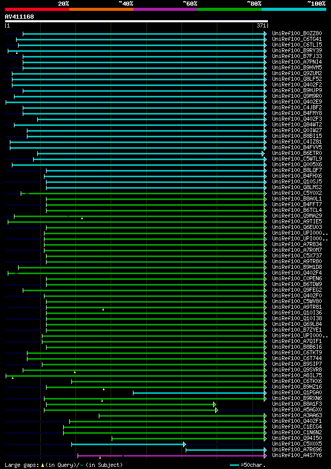The width and height of the screenshot is (331, 469).
Task: Click the yellow gap marker under B9RXN6 bar
Action: point(102,401)
